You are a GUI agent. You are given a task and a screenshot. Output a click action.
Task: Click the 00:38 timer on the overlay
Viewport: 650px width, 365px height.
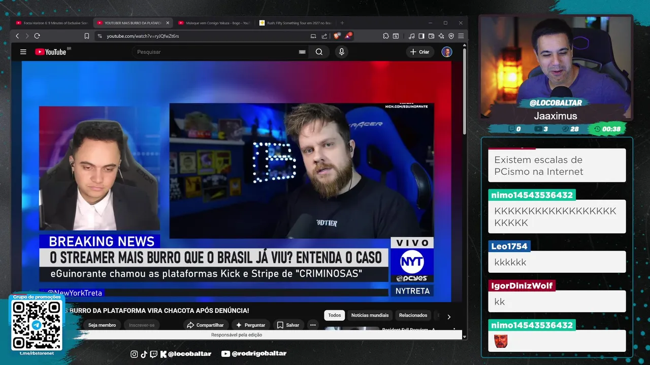click(607, 129)
